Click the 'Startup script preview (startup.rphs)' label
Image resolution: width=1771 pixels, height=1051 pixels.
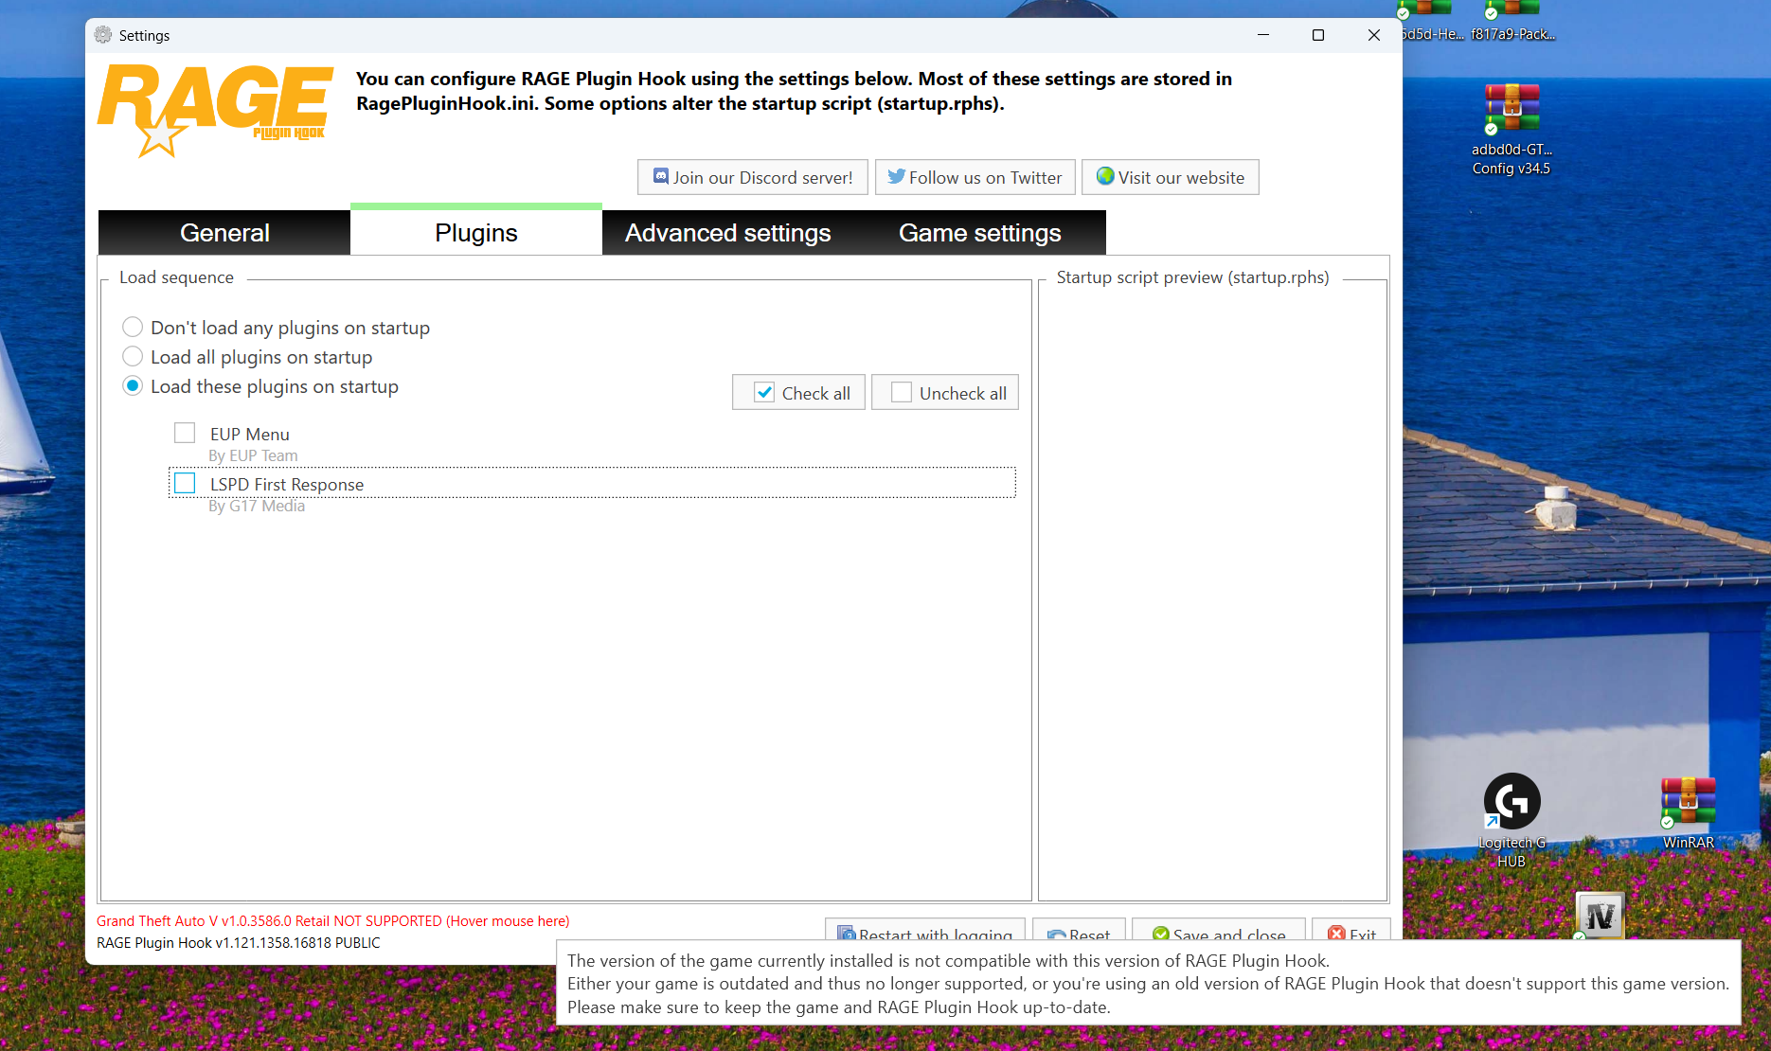pos(1193,277)
